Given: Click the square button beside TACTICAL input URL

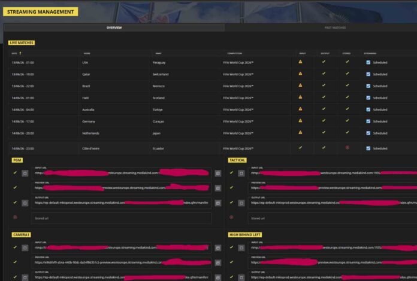Looking at the screenshot, I should (x=241, y=173).
